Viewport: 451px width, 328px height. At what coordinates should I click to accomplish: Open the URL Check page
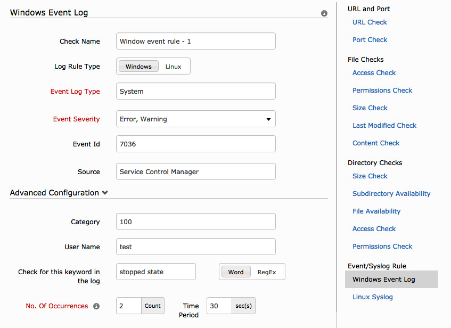370,22
